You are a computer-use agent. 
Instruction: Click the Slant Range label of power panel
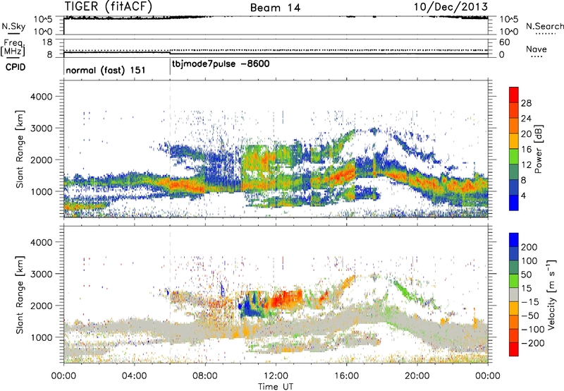[20, 149]
